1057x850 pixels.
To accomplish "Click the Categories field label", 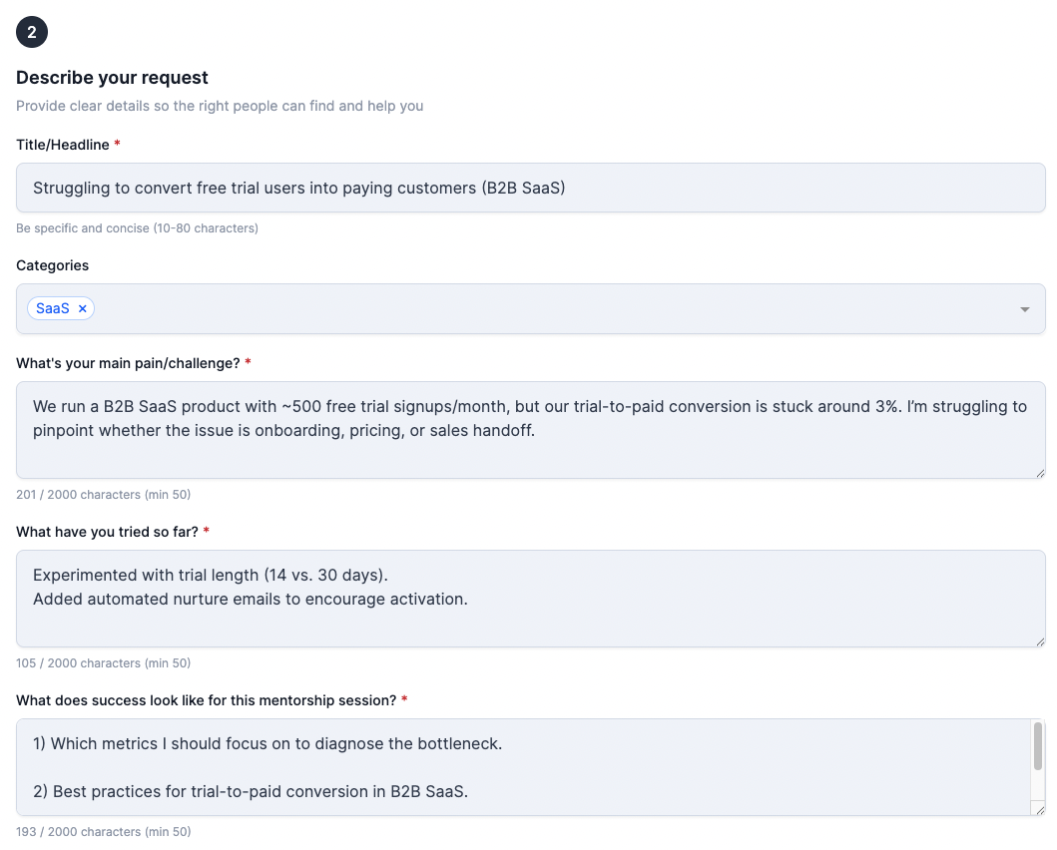I will tap(53, 265).
